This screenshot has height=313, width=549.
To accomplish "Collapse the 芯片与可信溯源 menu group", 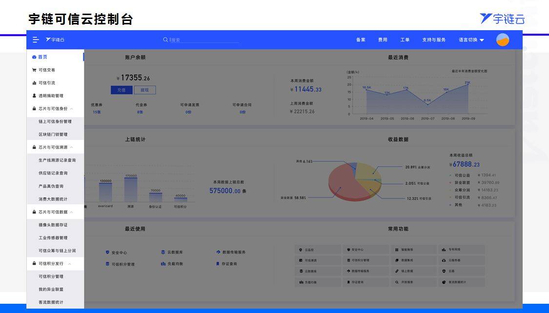I will point(72,147).
